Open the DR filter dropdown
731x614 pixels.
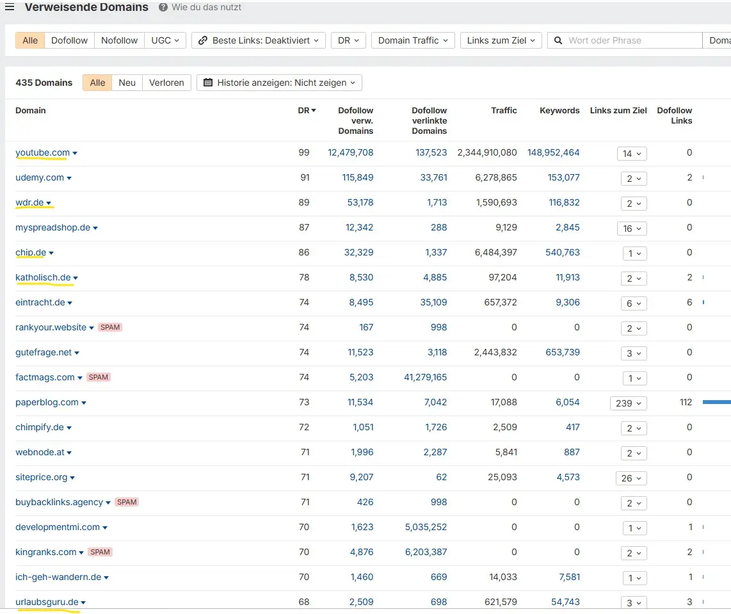(348, 40)
